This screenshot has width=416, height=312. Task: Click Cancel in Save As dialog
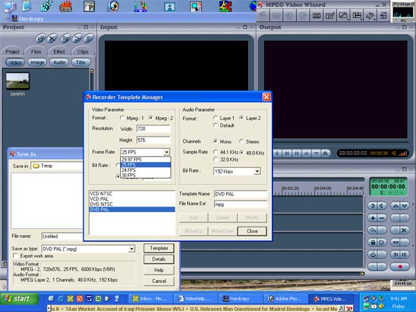tap(159, 281)
